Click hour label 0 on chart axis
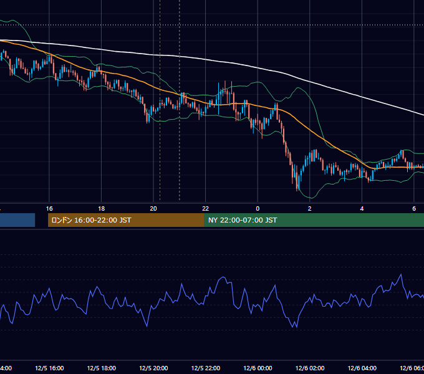This screenshot has height=374, width=424. pyautogui.click(x=258, y=209)
